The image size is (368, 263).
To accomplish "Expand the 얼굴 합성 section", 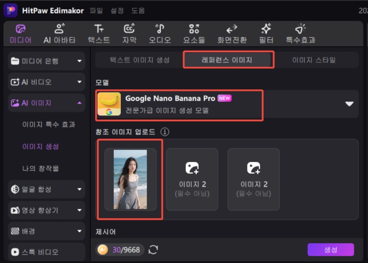I will (47, 189).
